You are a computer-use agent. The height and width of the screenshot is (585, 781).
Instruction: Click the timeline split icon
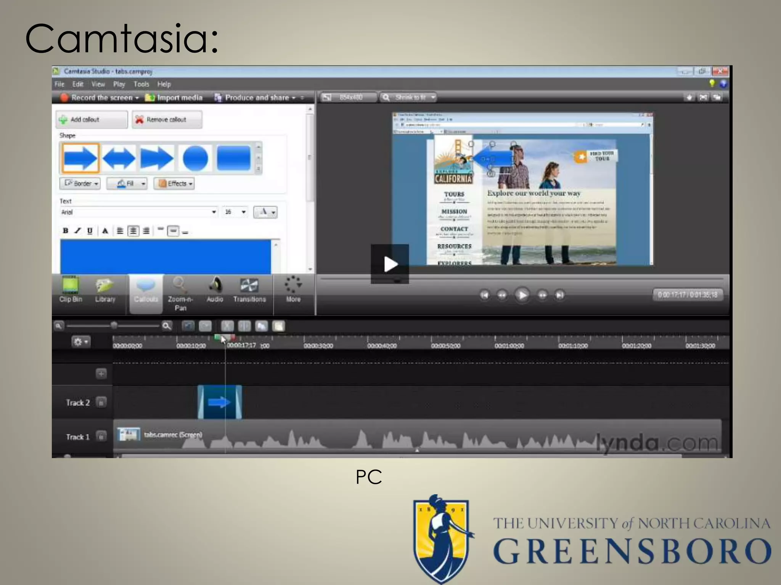[x=244, y=326]
